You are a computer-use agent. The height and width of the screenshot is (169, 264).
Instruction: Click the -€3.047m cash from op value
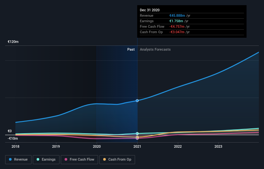click(x=177, y=32)
